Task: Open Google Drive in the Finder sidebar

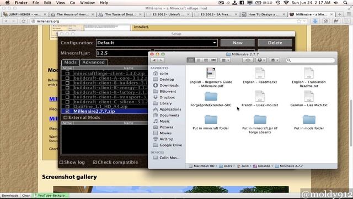Action: (x=170, y=145)
